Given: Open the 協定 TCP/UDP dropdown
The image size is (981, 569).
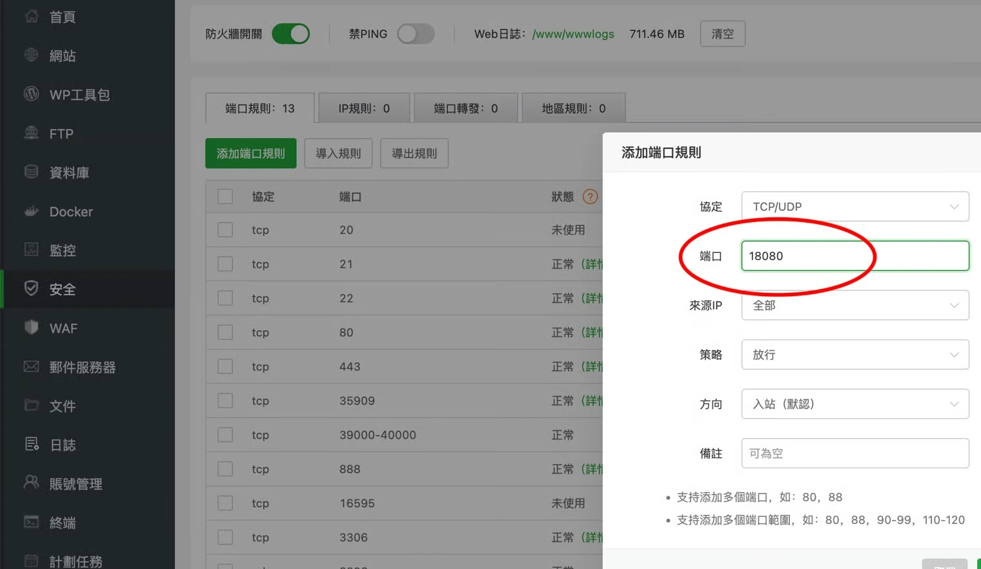Looking at the screenshot, I should (855, 206).
